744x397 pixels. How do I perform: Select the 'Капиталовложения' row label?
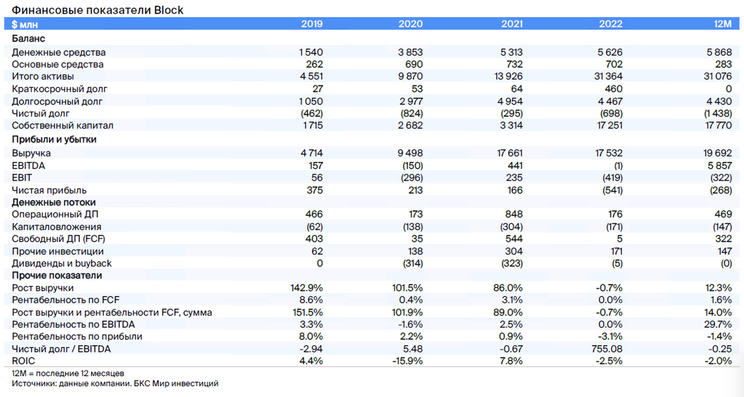57,227
